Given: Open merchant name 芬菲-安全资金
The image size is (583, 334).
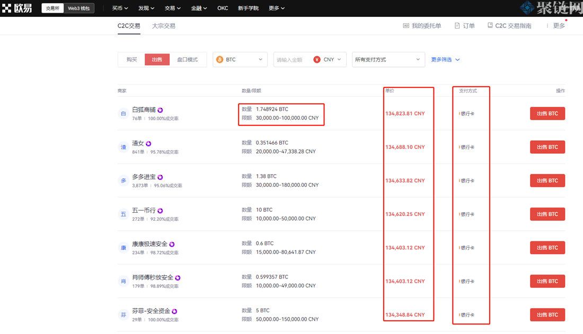Looking at the screenshot, I should click(151, 311).
